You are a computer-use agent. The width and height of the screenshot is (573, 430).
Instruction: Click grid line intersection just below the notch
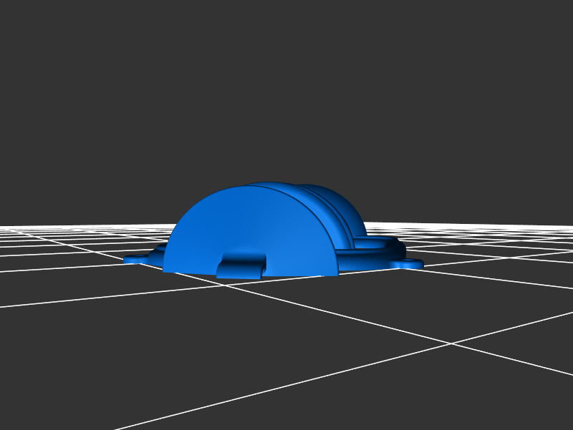(228, 285)
